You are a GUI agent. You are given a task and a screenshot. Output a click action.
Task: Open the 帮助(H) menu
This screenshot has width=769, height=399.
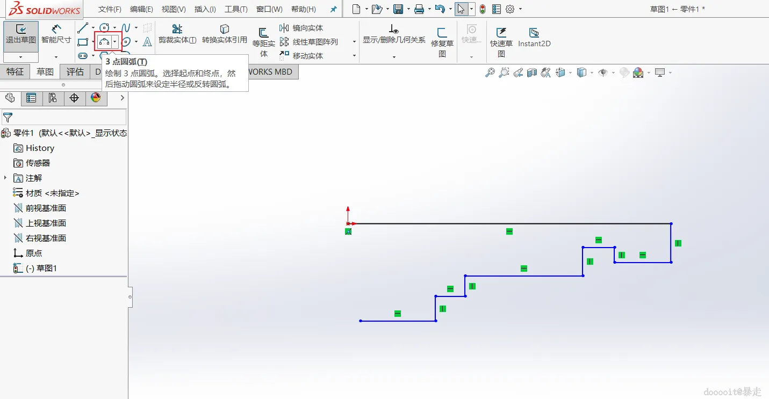[x=304, y=9]
